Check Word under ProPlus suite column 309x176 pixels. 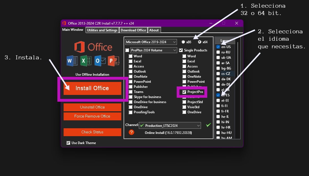point(130,56)
